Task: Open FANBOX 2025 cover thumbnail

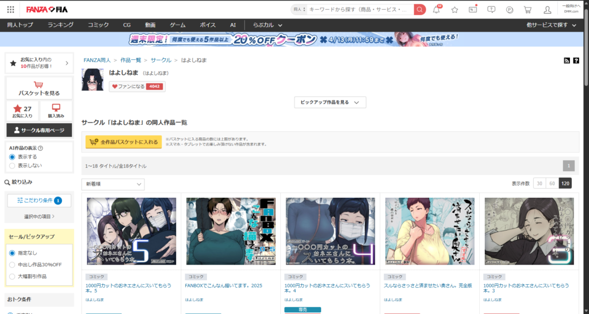Action: pyautogui.click(x=231, y=231)
